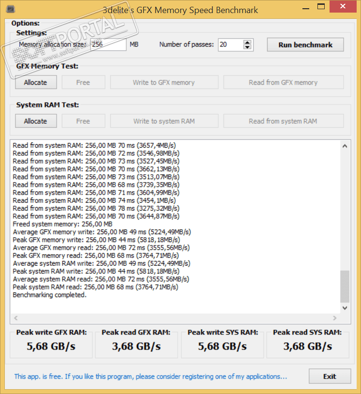Select the log line with 3275,32MB/s

[x=96, y=208]
